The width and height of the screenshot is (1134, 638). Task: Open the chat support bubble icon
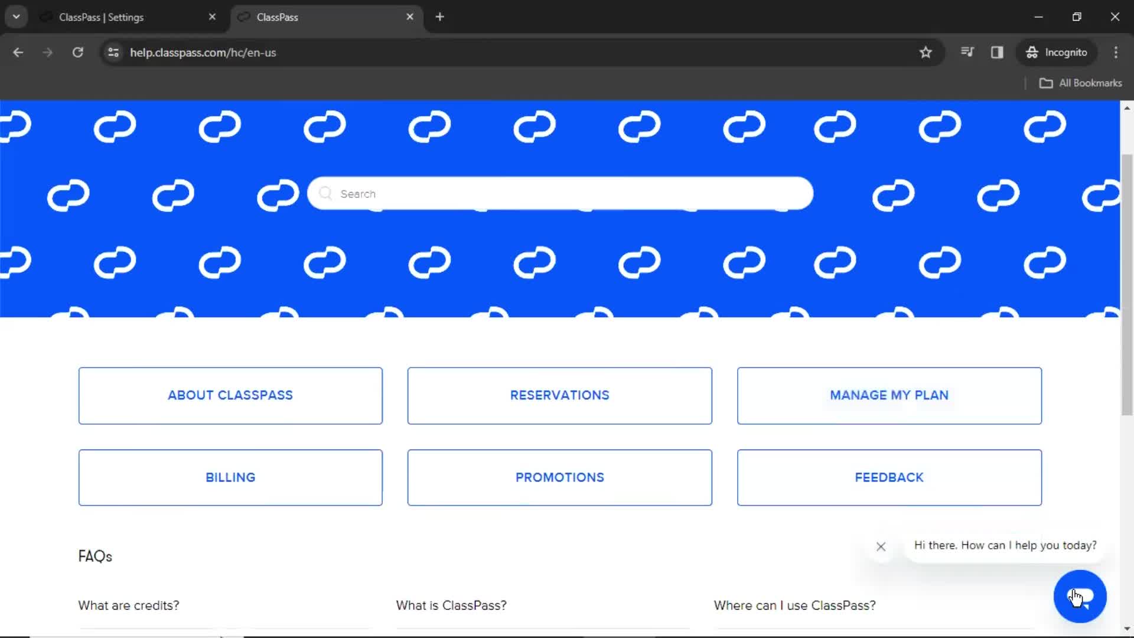click(x=1080, y=596)
